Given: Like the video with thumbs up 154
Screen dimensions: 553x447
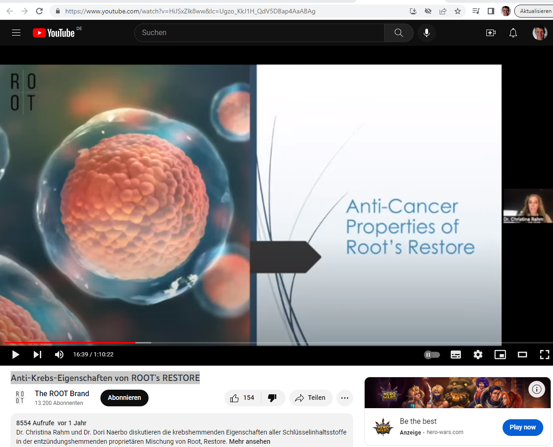Looking at the screenshot, I should coord(242,398).
